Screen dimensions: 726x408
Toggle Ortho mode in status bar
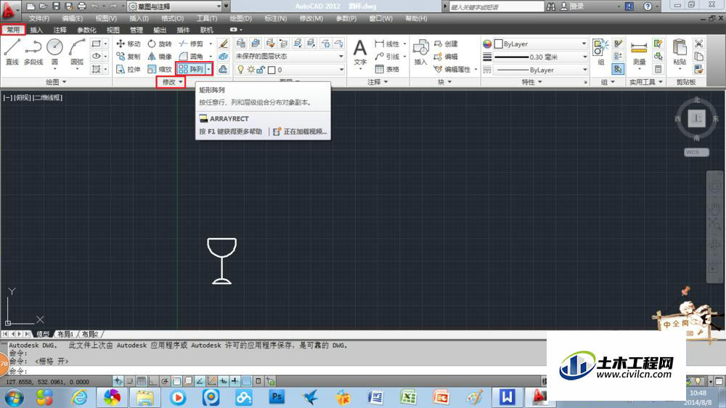point(152,381)
